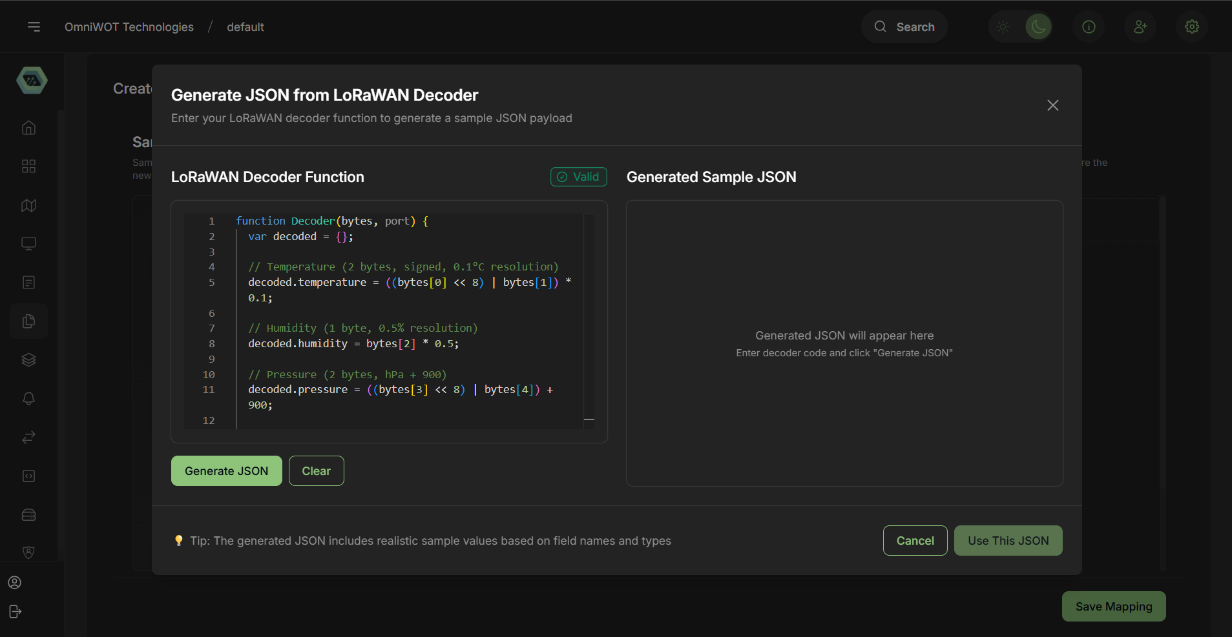Image resolution: width=1232 pixels, height=637 pixels.
Task: Open Notifications via the bell icon
Action: pos(28,398)
